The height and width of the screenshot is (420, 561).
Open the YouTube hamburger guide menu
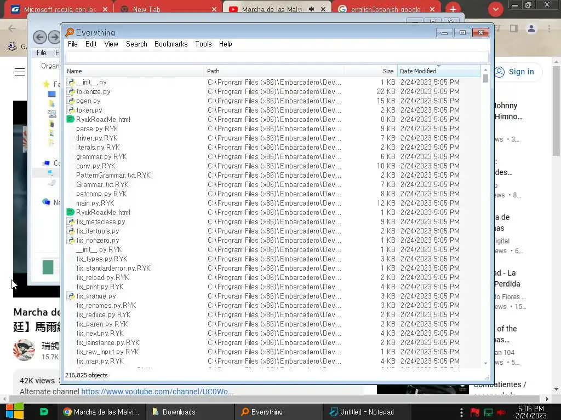coord(20,72)
